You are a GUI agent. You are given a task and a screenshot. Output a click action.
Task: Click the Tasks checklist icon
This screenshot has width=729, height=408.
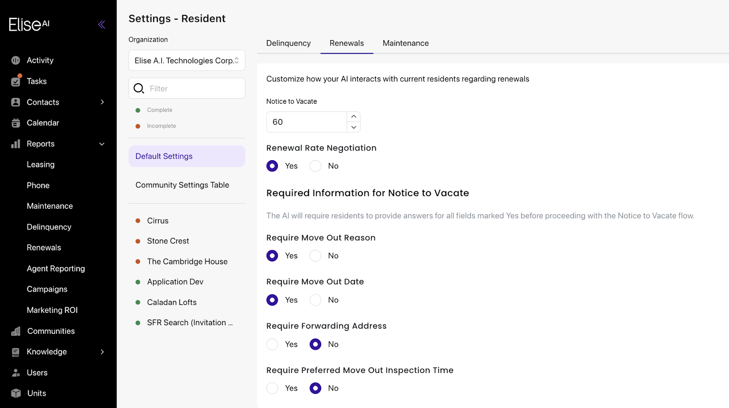click(16, 81)
